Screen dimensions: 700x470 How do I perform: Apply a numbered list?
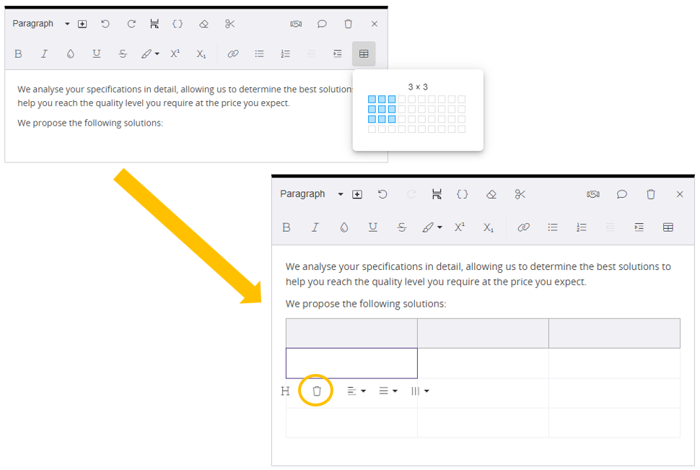(284, 53)
